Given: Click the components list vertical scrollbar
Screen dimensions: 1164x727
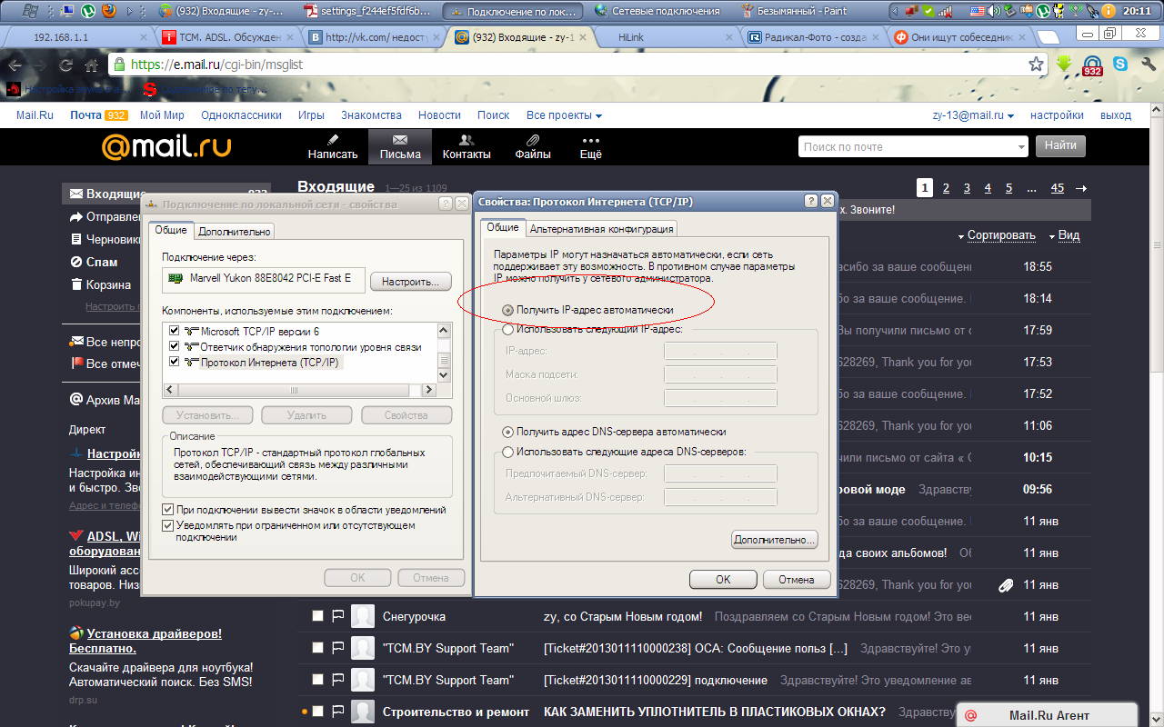Looking at the screenshot, I should pos(444,353).
